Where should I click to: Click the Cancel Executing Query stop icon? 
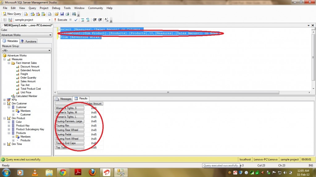(70, 20)
